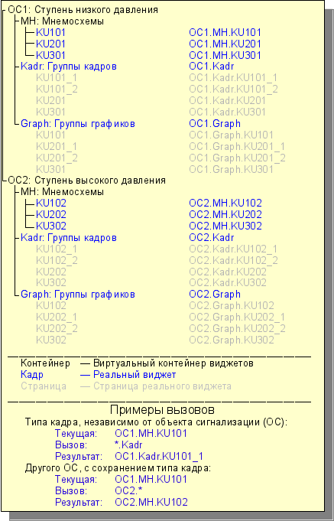Click the blue path label "OC2.Kadr"

pos(212,238)
